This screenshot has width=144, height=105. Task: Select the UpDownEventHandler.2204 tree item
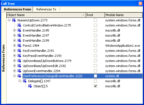pyautogui.click(x=42, y=71)
